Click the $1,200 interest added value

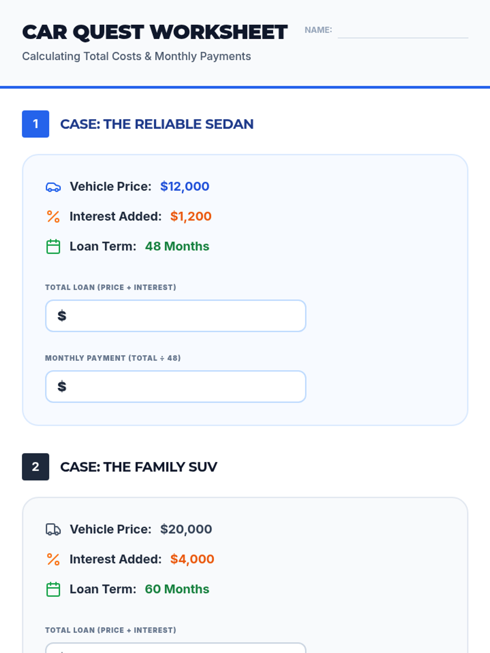click(x=191, y=216)
